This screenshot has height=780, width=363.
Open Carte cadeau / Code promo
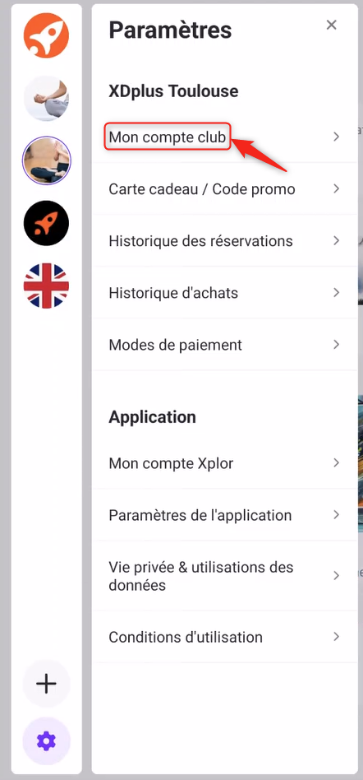224,189
